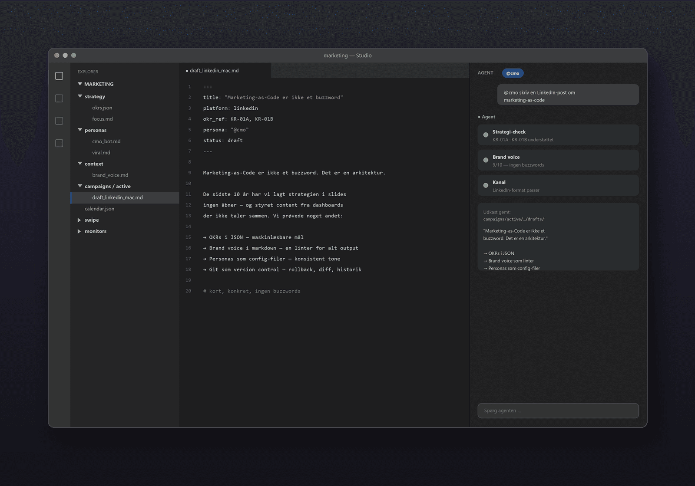The width and height of the screenshot is (695, 486).
Task: Collapse the strategy folder
Action: [80, 96]
